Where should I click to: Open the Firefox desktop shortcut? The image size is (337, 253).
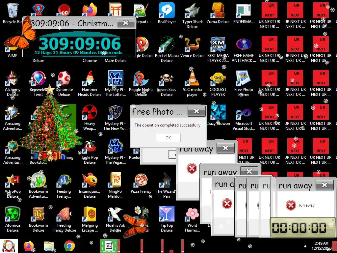pyautogui.click(x=90, y=10)
